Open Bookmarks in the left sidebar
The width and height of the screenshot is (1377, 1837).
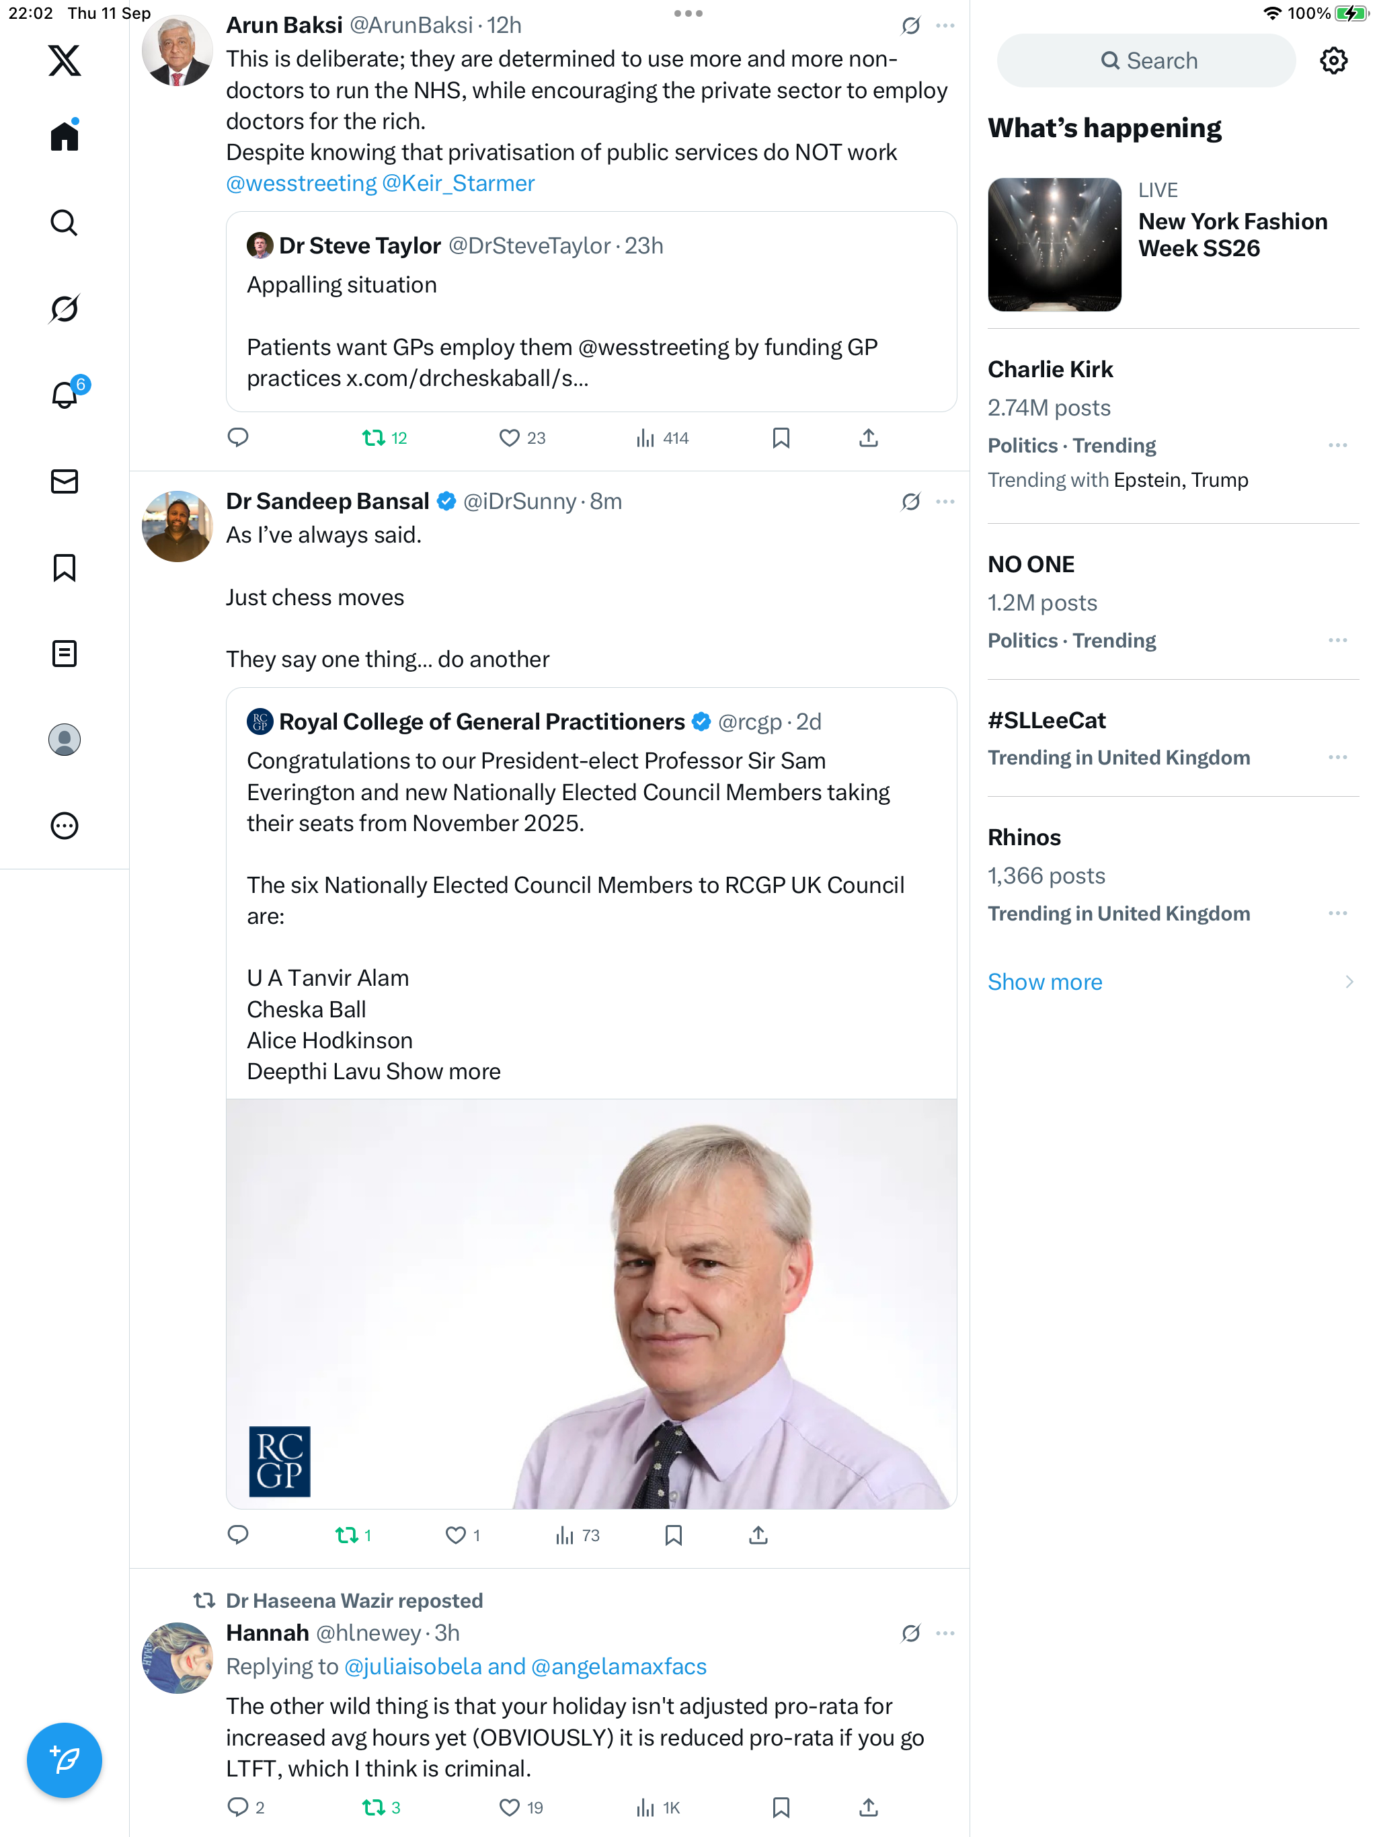pos(64,568)
